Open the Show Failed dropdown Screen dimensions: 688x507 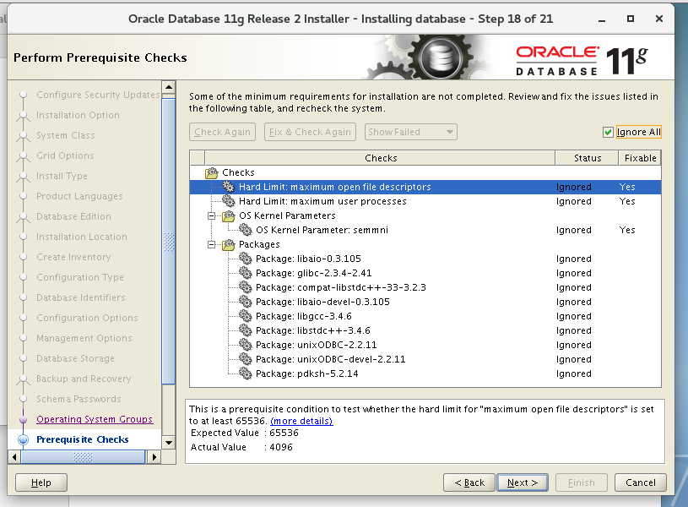pos(410,132)
